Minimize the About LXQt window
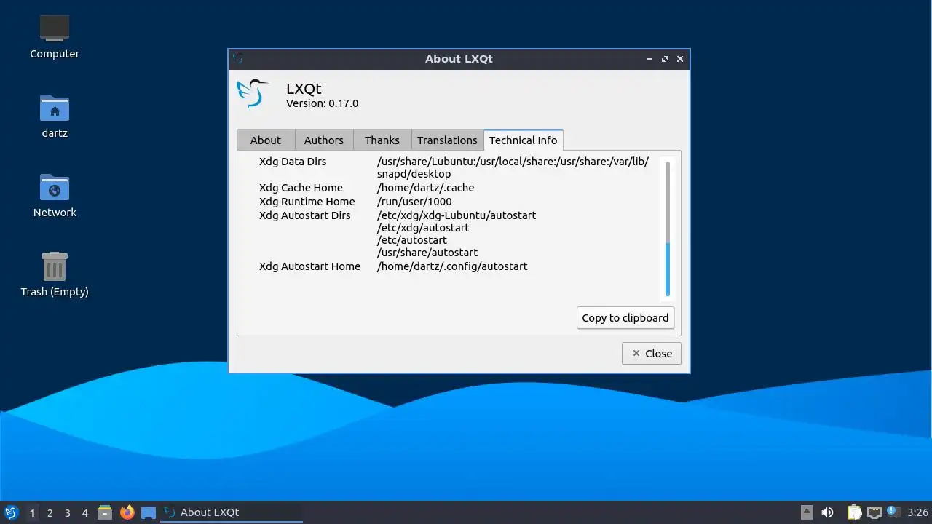 [x=649, y=59]
